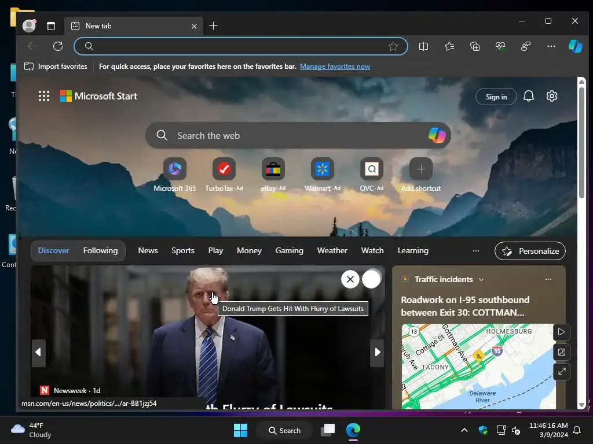
Task: Click the traffic map thumbnail
Action: point(478,366)
